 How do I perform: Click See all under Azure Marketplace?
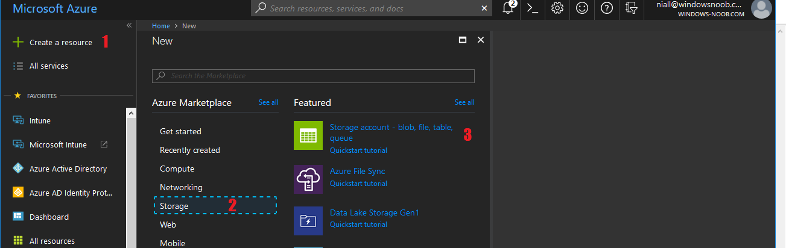pos(268,102)
